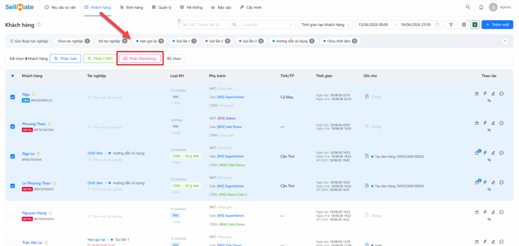Uncheck the Le Phuong Thao row checkbox

click(x=13, y=186)
